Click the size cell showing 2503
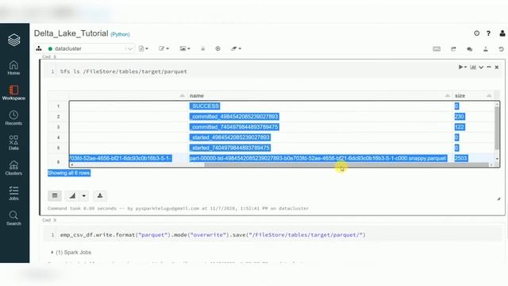Viewport: 508px width, 286px height. tap(460, 158)
